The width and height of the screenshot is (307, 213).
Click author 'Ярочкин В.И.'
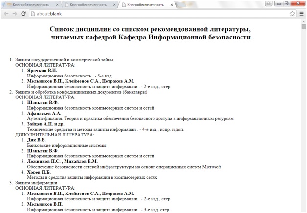click(42, 71)
